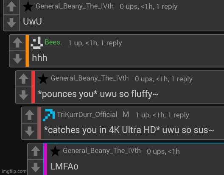
Task: Click TriKurrDurr_Official blue pickaxe avatar
Action: (49, 115)
